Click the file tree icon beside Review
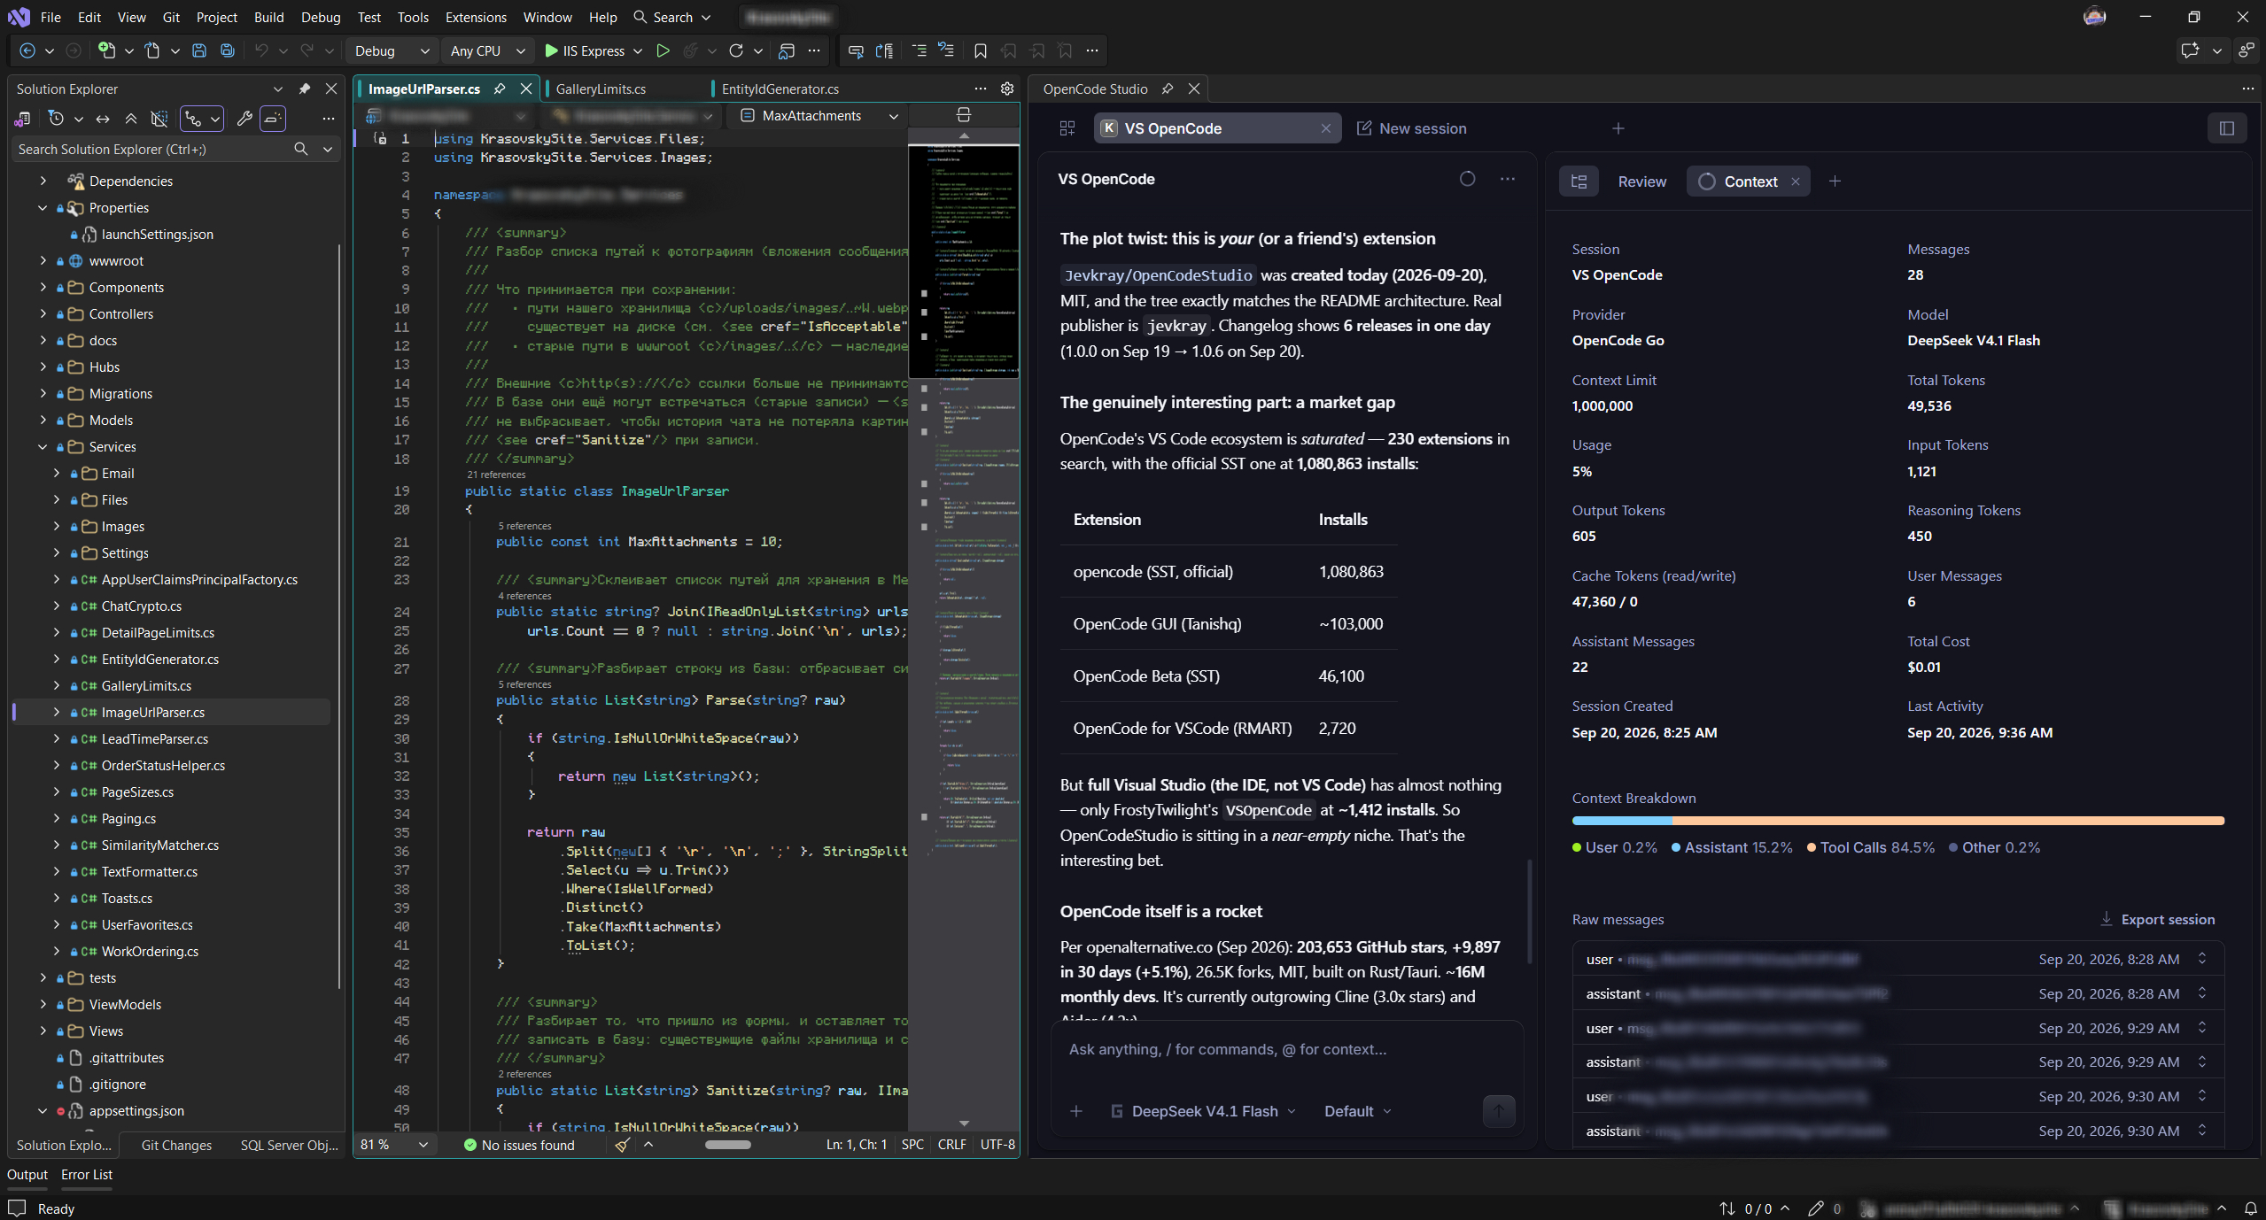Viewport: 2266px width, 1220px height. click(x=1579, y=181)
